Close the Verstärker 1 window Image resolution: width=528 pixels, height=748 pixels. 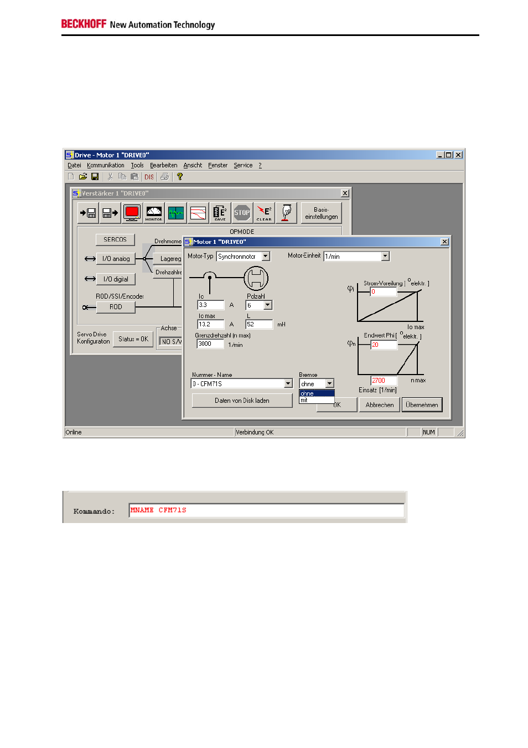coord(345,193)
